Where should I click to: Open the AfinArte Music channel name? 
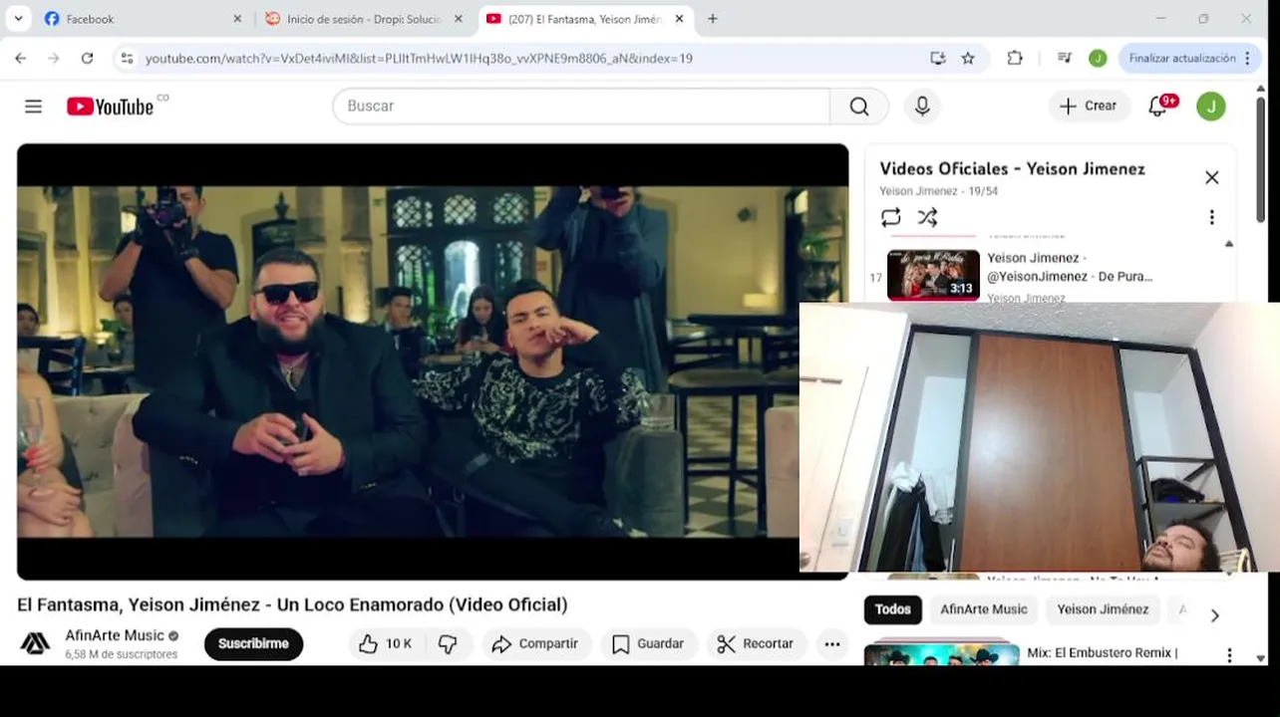115,635
